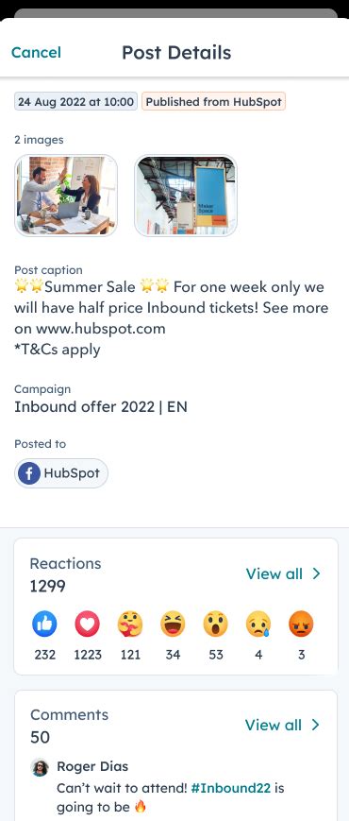Click the Facebook logo icon in the HubSpot chip

[x=29, y=473]
